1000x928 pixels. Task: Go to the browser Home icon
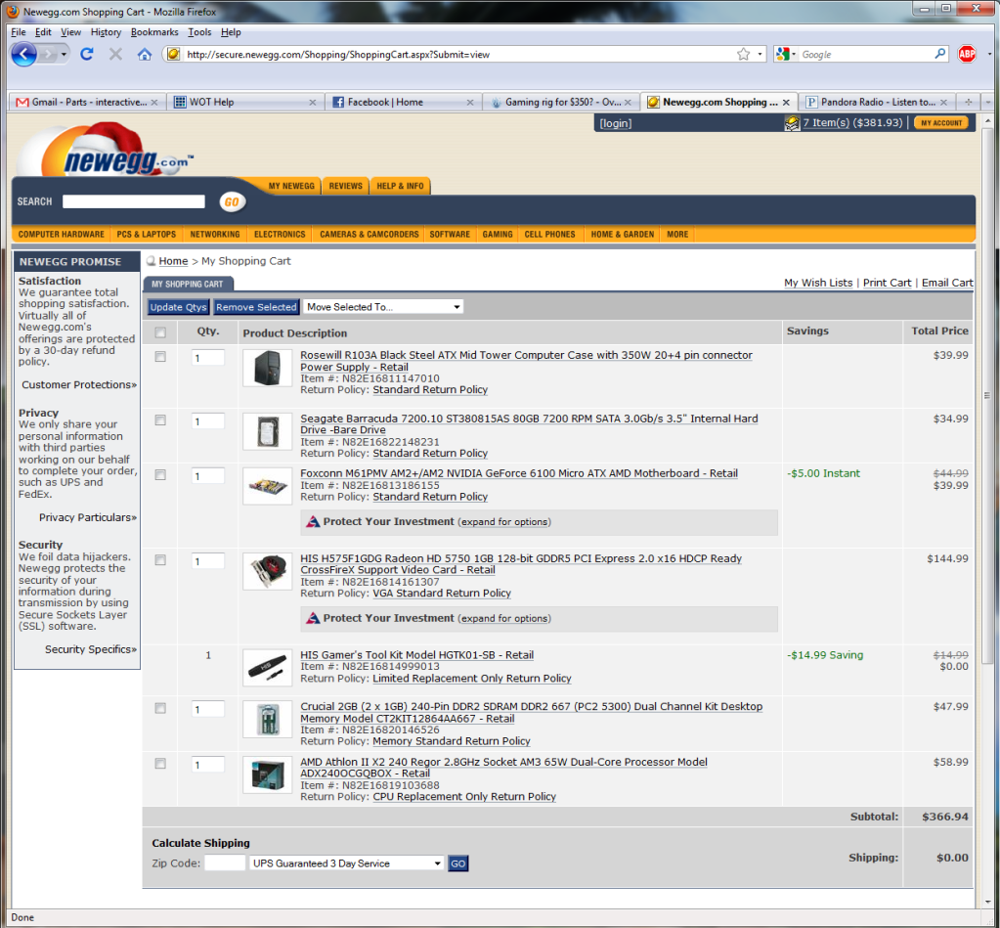[x=145, y=54]
